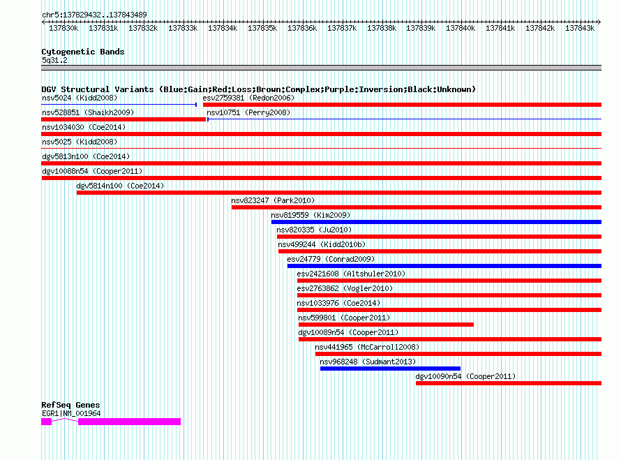Click the EGR1 gene's large magenta exon block

pyautogui.click(x=130, y=422)
